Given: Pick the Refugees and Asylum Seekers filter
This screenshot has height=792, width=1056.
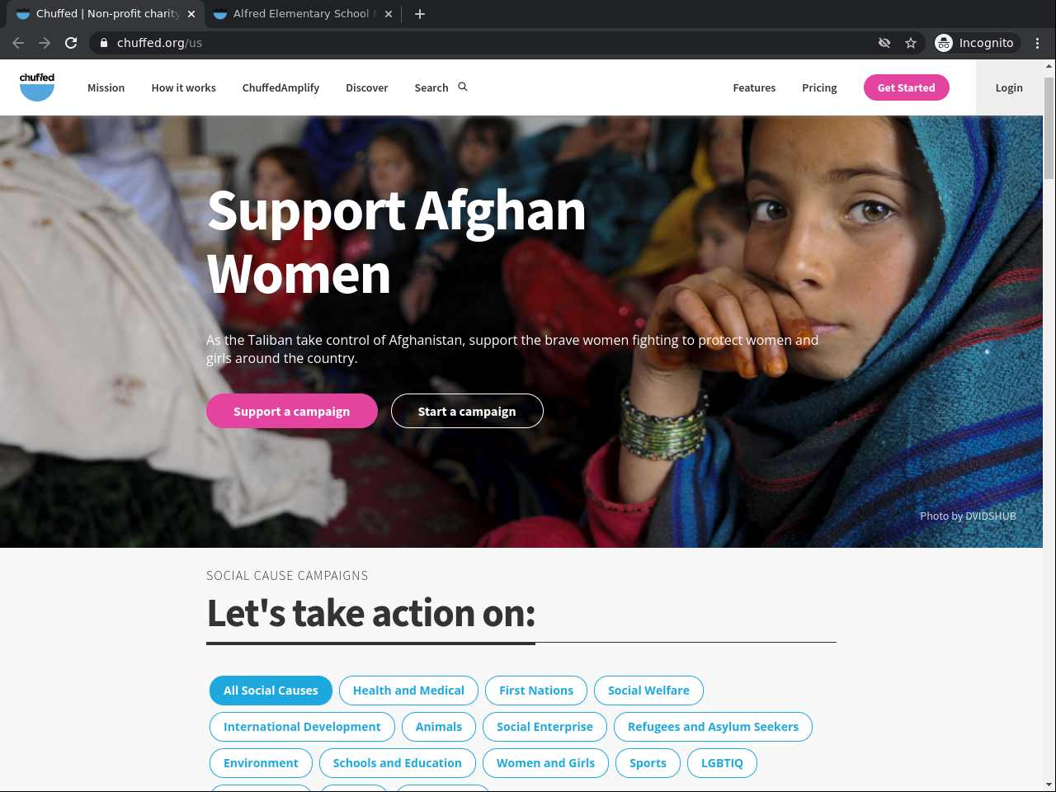Looking at the screenshot, I should point(713,727).
